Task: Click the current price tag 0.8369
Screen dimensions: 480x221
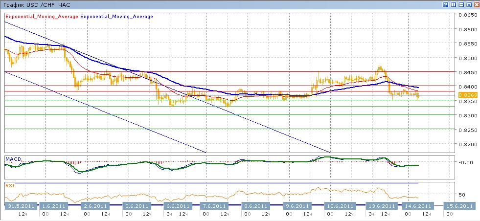Action: coord(464,95)
